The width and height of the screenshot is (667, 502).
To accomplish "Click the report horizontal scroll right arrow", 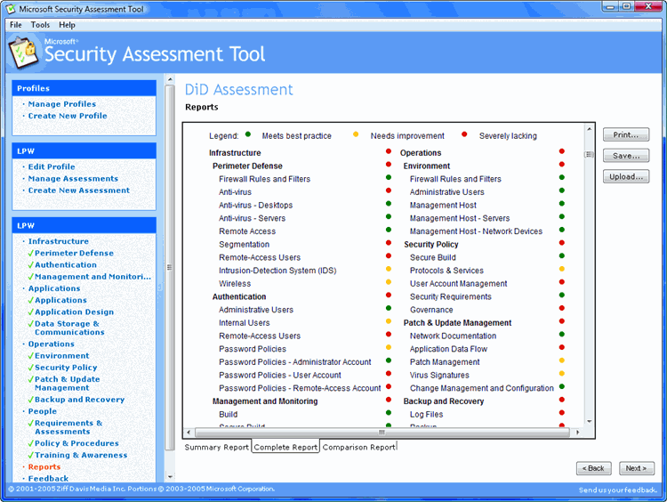I will (577, 433).
